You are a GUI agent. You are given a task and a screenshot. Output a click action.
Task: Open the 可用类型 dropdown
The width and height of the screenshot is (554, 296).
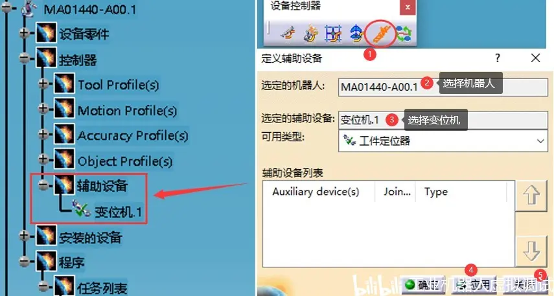pos(443,141)
